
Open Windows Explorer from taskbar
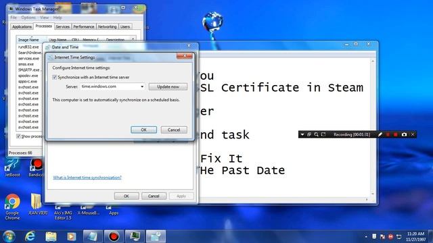click(x=51, y=236)
